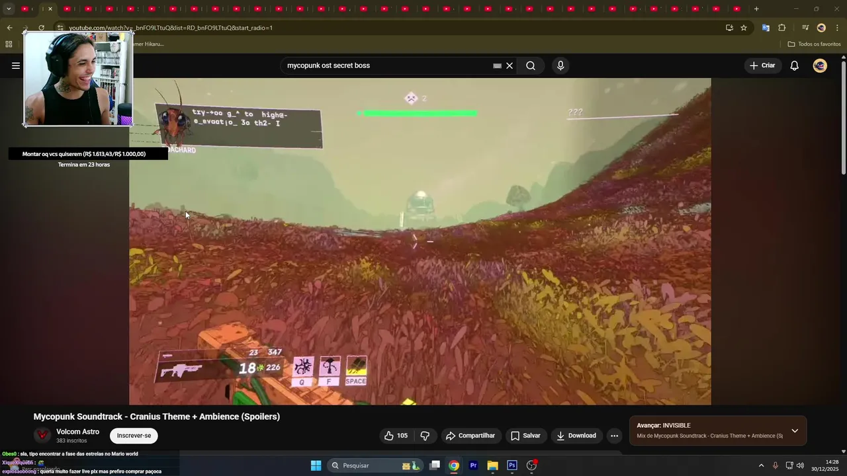
Task: Open the Volcom Astro channel avatar
Action: [42, 435]
